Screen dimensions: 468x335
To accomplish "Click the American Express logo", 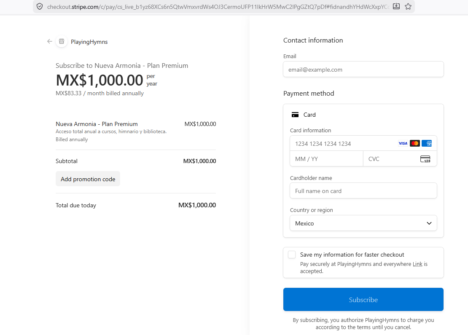I will coord(427,144).
